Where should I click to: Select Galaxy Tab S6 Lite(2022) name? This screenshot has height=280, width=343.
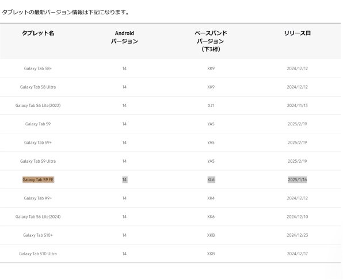[x=38, y=105]
